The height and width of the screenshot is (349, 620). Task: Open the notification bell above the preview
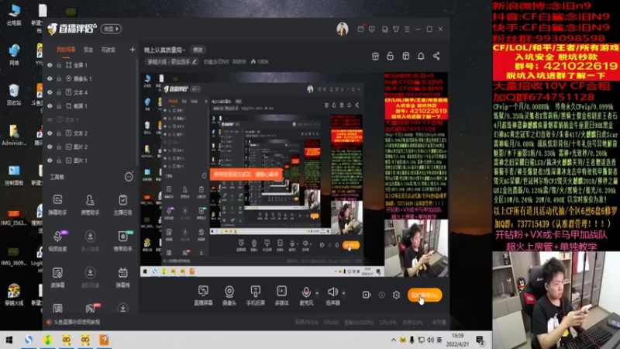tap(421, 56)
